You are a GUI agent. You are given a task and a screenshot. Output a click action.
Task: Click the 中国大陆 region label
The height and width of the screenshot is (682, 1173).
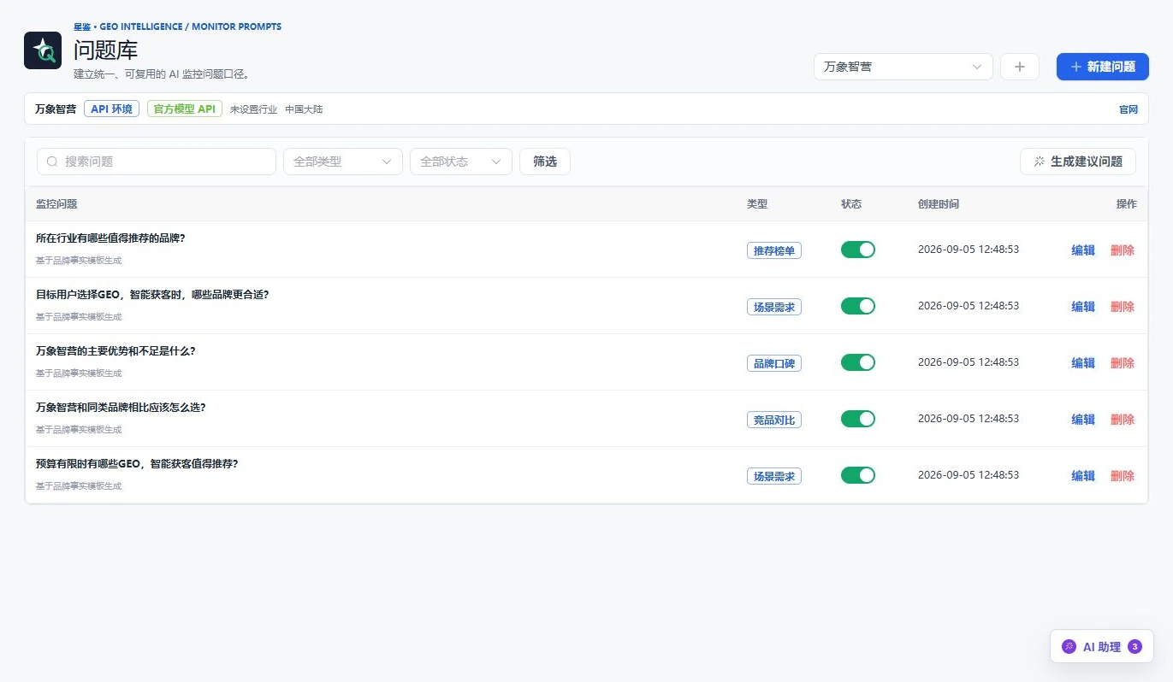tap(304, 109)
